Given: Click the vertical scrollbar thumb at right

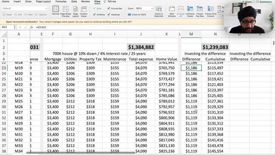Looking at the screenshot, I should tap(274, 43).
